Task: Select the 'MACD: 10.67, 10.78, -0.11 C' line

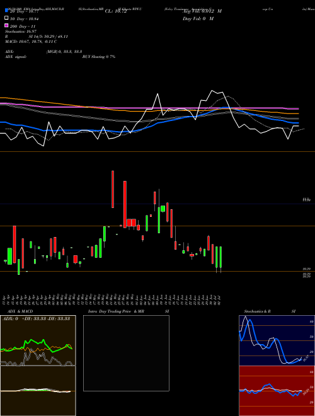Action: [x=31, y=42]
